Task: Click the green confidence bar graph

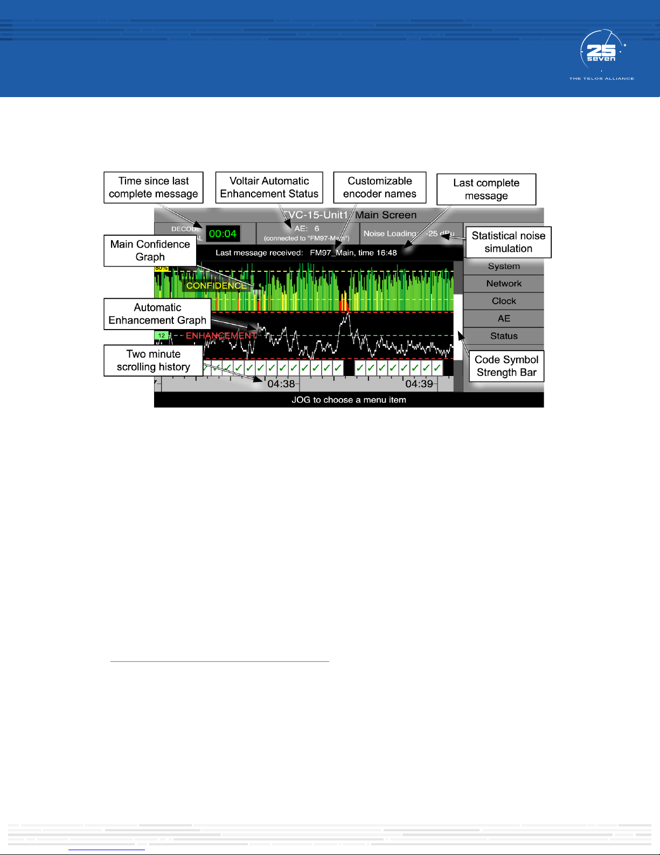Action: tap(304, 287)
